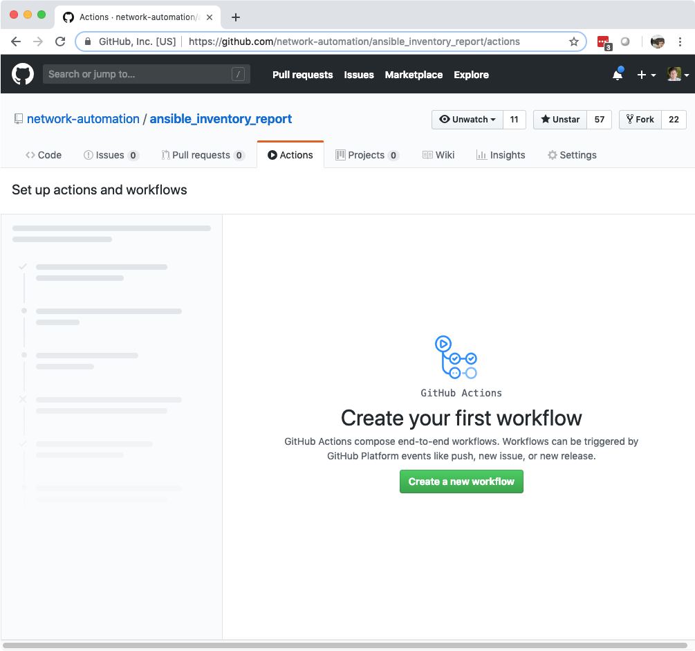Image resolution: width=695 pixels, height=651 pixels.
Task: Open the Chrome profile avatar
Action: pyautogui.click(x=658, y=42)
